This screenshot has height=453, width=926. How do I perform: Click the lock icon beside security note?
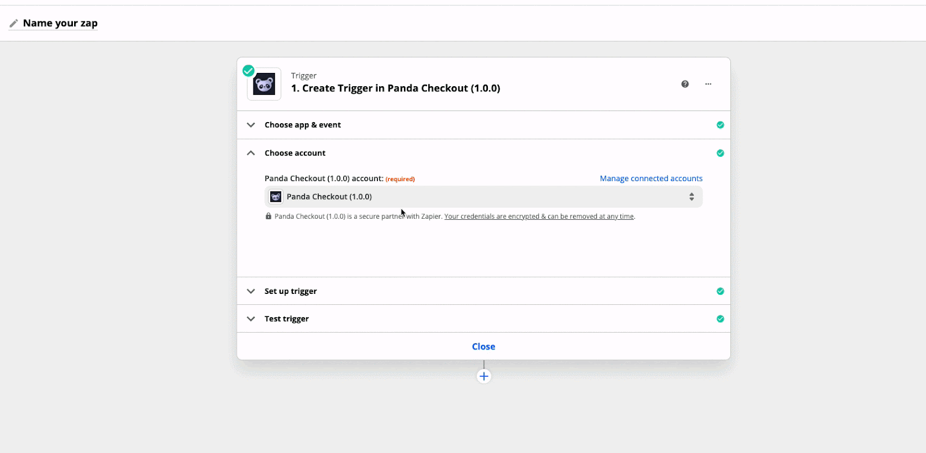click(268, 216)
